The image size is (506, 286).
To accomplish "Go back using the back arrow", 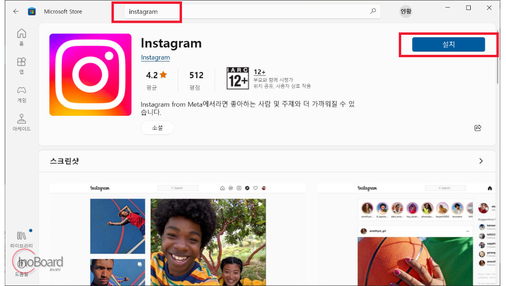I will coord(16,11).
